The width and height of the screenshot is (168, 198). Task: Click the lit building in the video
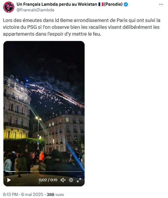click(16, 109)
